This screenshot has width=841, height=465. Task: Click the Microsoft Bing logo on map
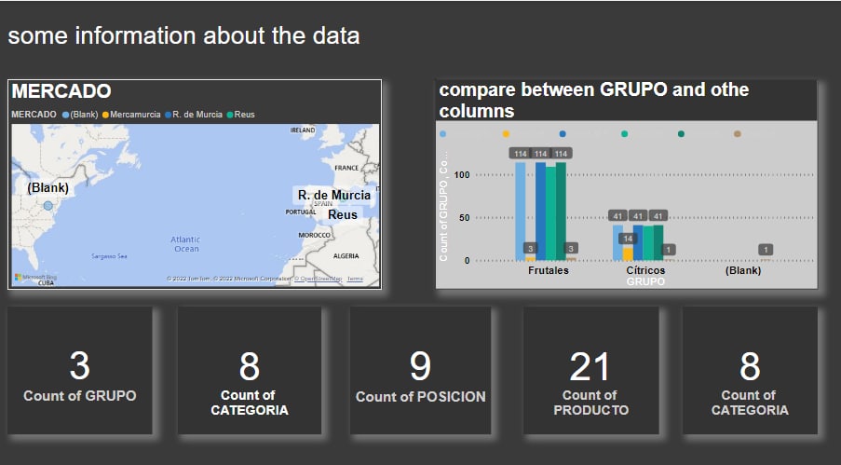35,277
